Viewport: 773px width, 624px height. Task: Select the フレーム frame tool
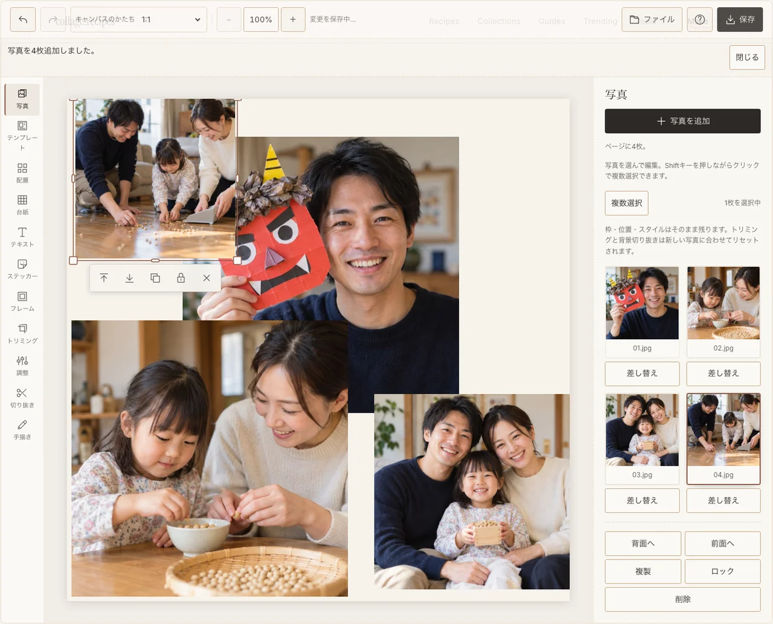click(x=22, y=302)
